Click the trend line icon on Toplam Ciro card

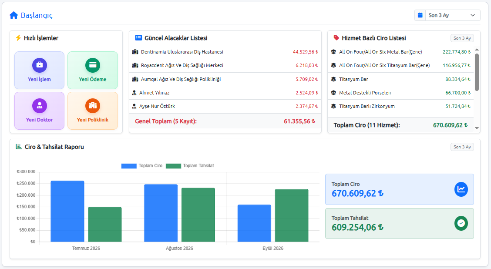point(461,189)
